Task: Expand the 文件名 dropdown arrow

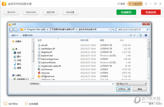Action: click(113, 84)
